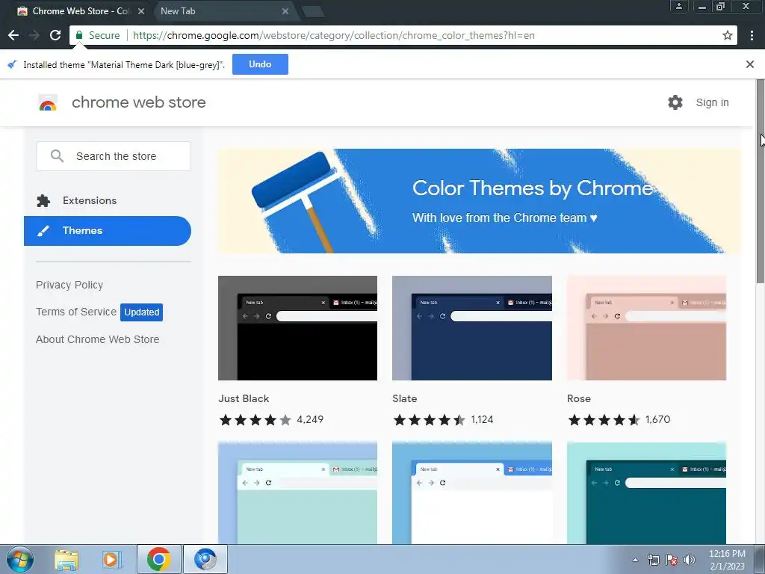765x574 pixels.
Task: Launch Windows Media Player from taskbar
Action: (x=112, y=559)
